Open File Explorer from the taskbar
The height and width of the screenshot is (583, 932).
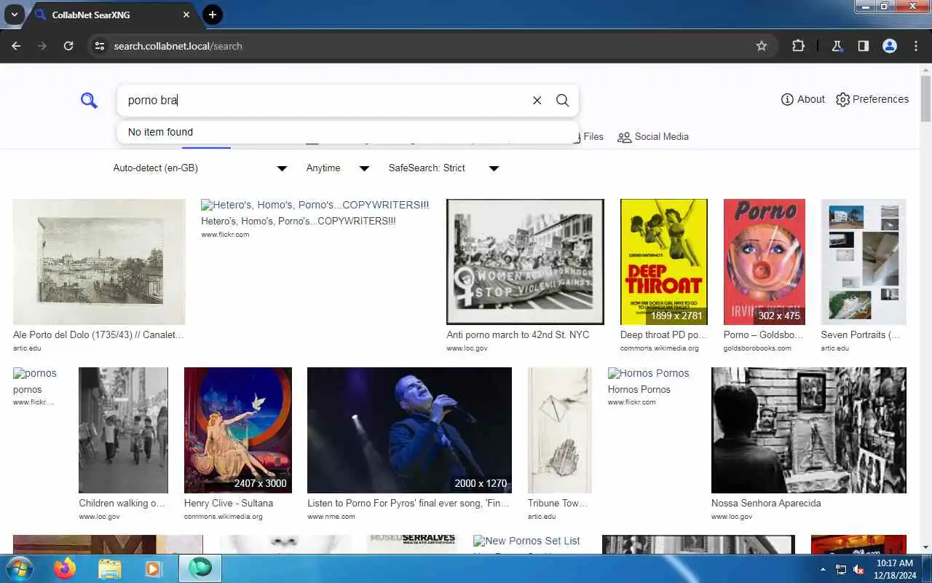pyautogui.click(x=109, y=568)
